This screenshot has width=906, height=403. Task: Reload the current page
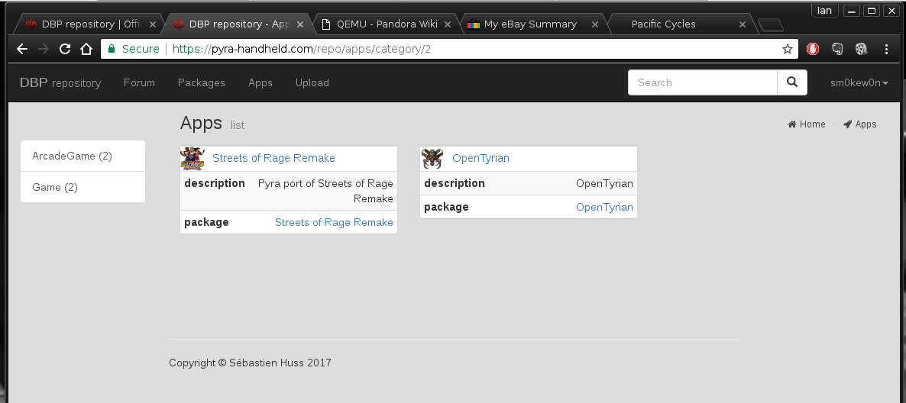click(65, 49)
